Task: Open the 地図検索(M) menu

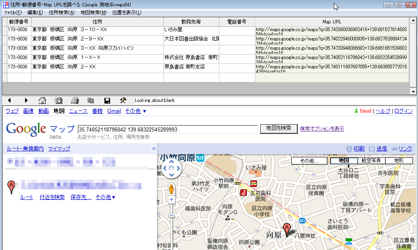Action: coord(93,13)
